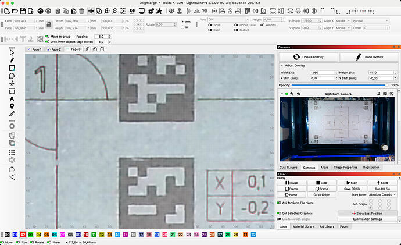Click the Start button in Laser panel
401x245 pixels.
click(352, 183)
